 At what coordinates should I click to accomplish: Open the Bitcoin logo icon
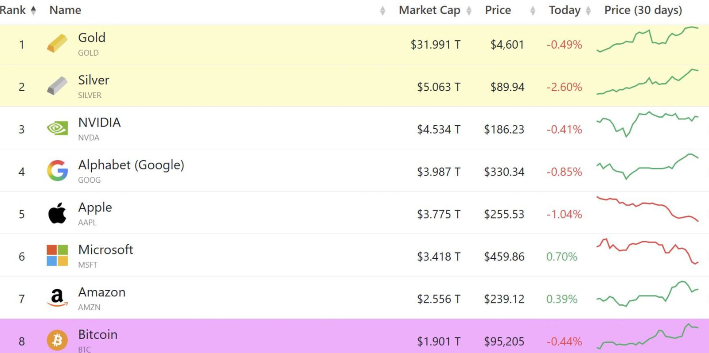tap(57, 340)
